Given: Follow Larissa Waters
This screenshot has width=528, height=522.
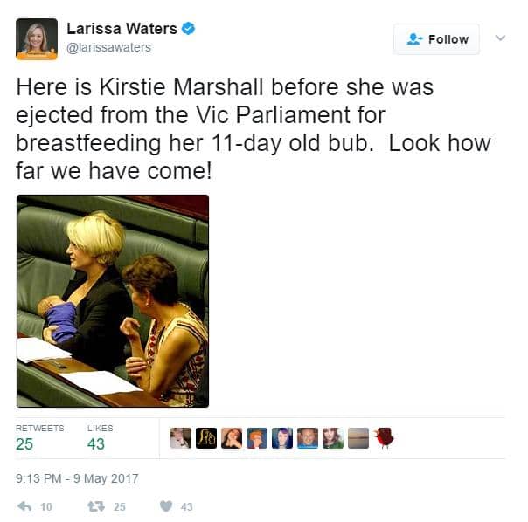Looking at the screenshot, I should (436, 39).
